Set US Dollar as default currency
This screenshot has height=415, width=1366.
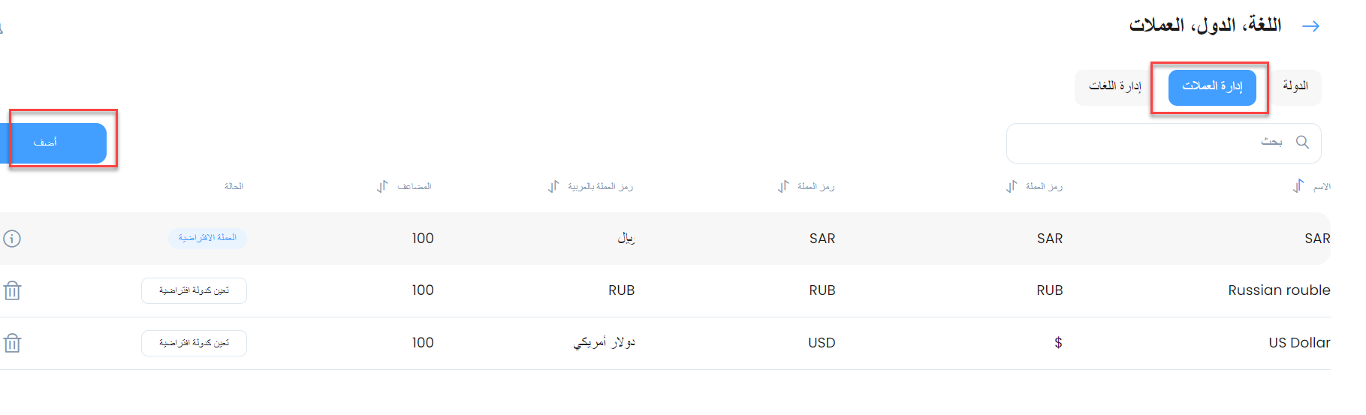(194, 343)
